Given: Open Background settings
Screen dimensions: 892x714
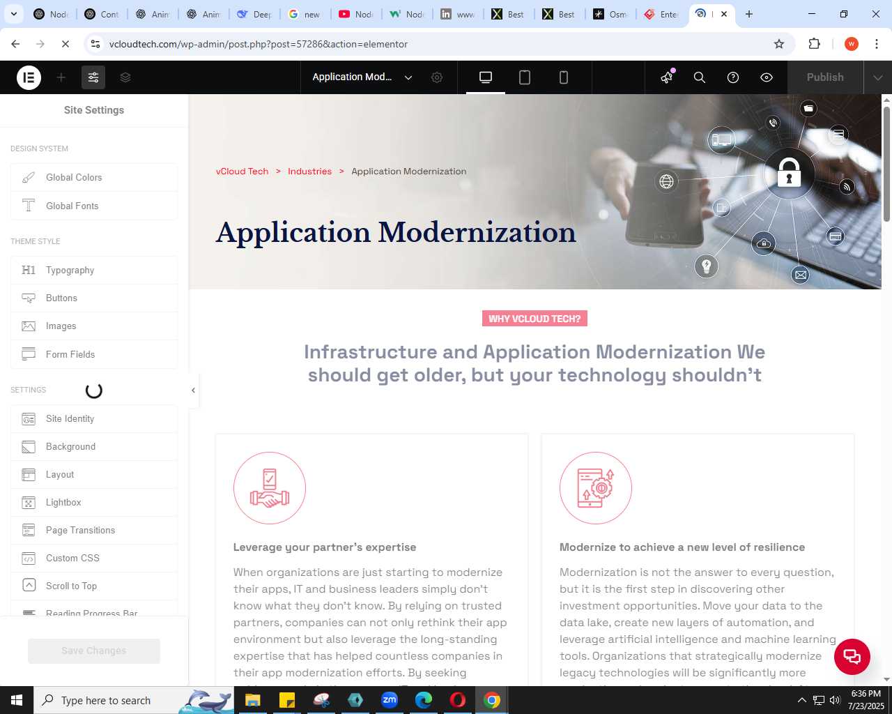Looking at the screenshot, I should (x=94, y=446).
